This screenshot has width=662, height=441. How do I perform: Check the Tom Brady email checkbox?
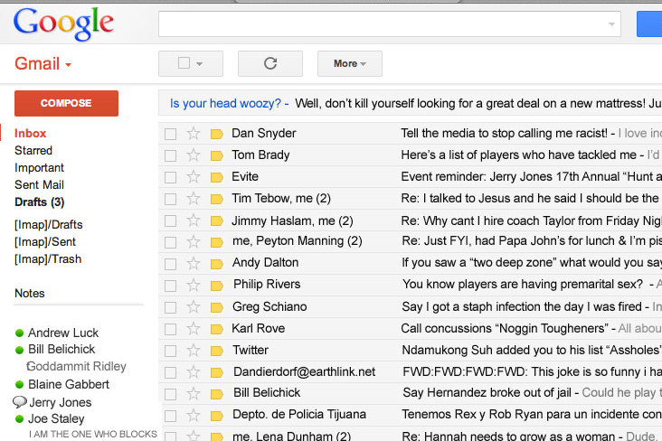[x=171, y=155]
